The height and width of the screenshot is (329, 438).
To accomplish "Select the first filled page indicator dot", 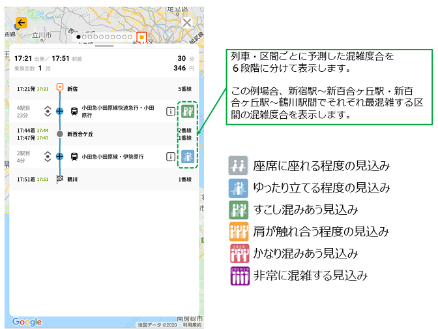I will pos(78,37).
